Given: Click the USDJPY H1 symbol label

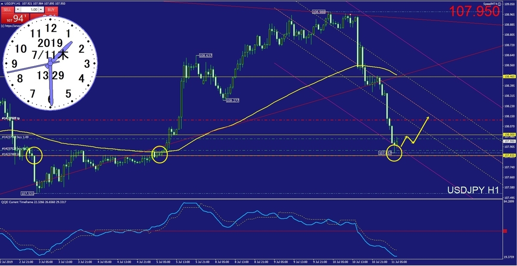Looking at the screenshot, I should (x=473, y=190).
